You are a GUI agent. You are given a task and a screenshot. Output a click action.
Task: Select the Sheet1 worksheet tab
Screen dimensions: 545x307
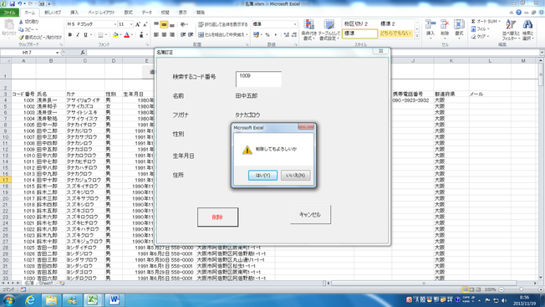pyautogui.click(x=46, y=284)
